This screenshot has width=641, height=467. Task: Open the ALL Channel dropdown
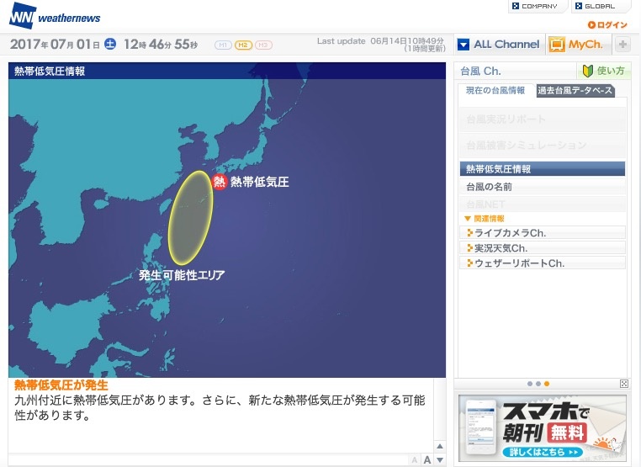pyautogui.click(x=499, y=45)
